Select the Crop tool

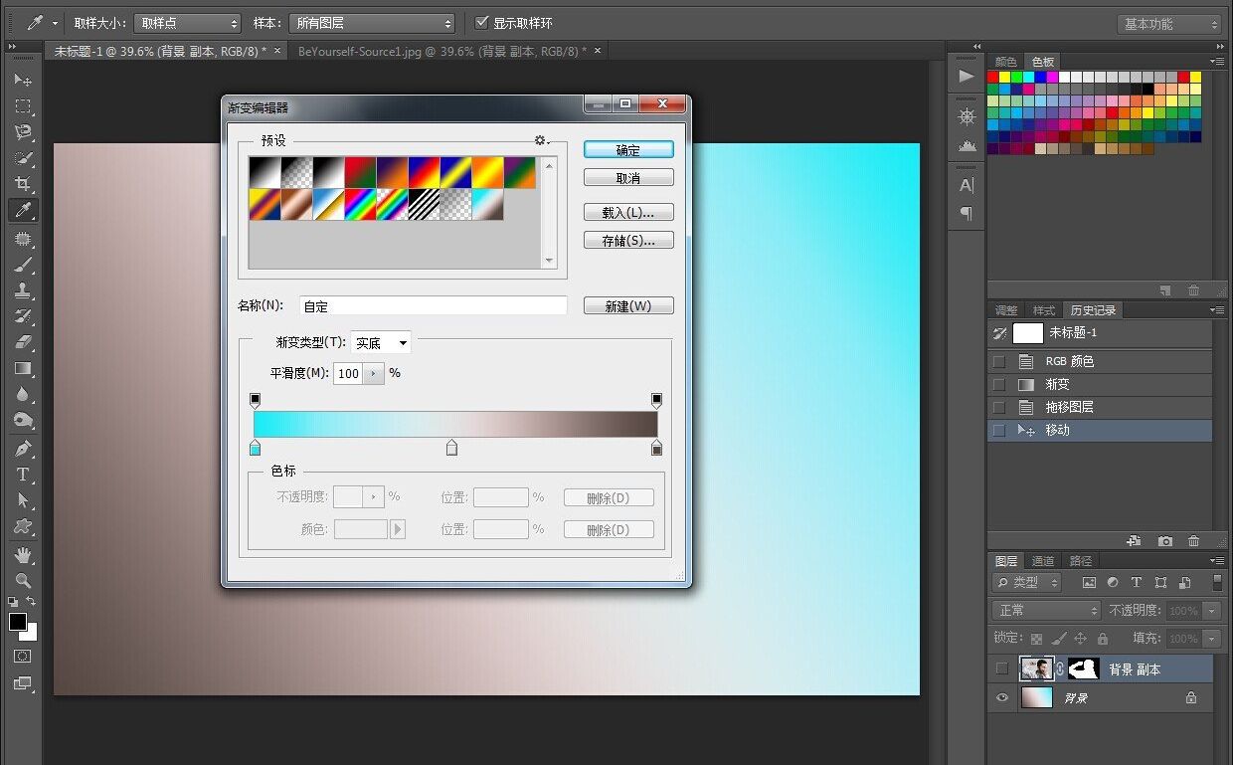[23, 184]
